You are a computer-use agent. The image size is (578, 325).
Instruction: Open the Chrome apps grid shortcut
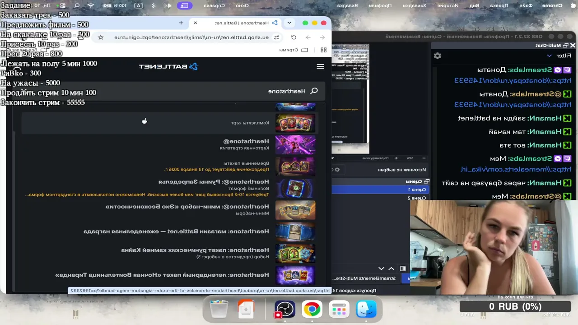[323, 50]
